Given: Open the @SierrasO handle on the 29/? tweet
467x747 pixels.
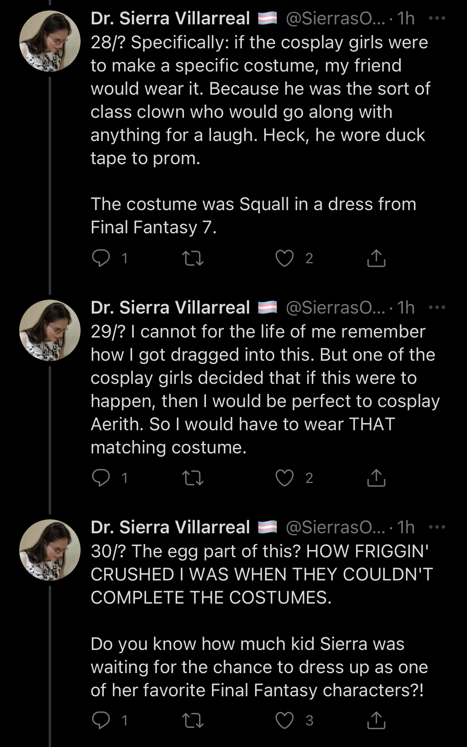Looking at the screenshot, I should 335,308.
